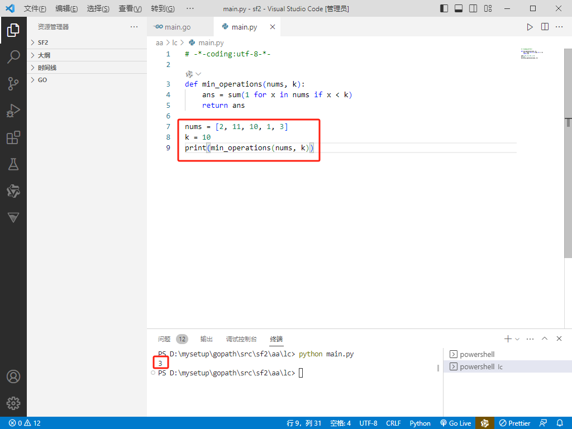Toggle bottom panel layout icon
This screenshot has height=429, width=572.
tap(459, 8)
